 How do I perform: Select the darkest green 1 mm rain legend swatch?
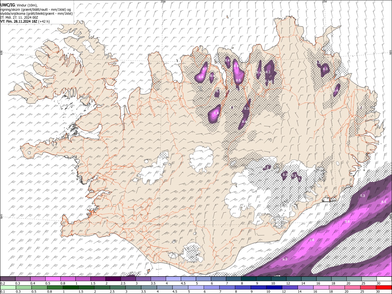(x=70, y=287)
